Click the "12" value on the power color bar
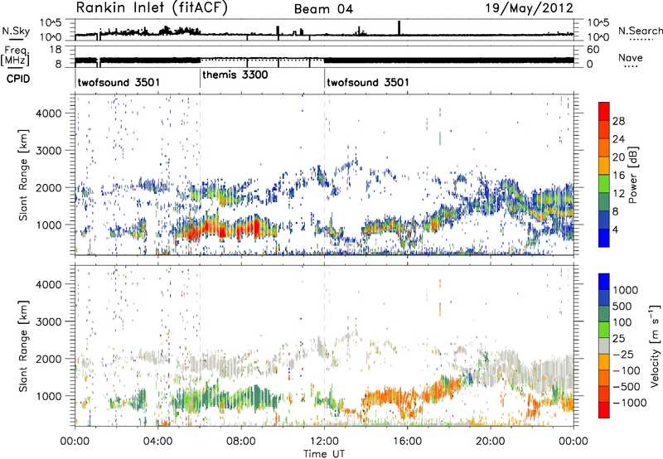Image resolution: width=663 pixels, height=459 pixels. [618, 194]
